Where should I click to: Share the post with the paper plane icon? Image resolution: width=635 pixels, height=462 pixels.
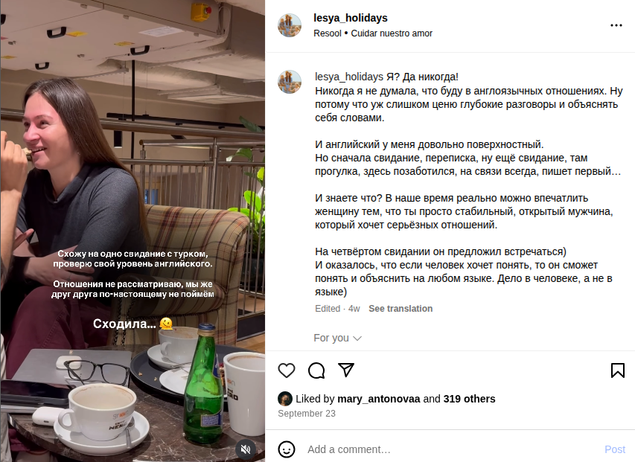click(x=346, y=370)
